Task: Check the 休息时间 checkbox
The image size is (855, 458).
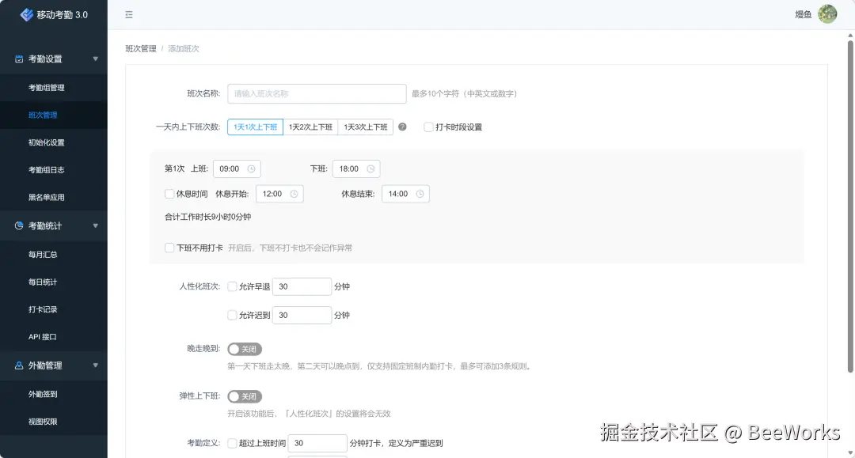Action: click(x=169, y=194)
